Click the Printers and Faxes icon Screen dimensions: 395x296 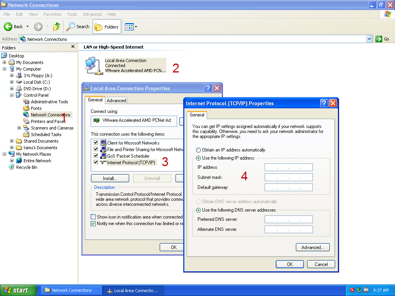(26, 121)
